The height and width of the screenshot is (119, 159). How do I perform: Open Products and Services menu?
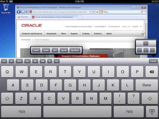tap(32, 34)
